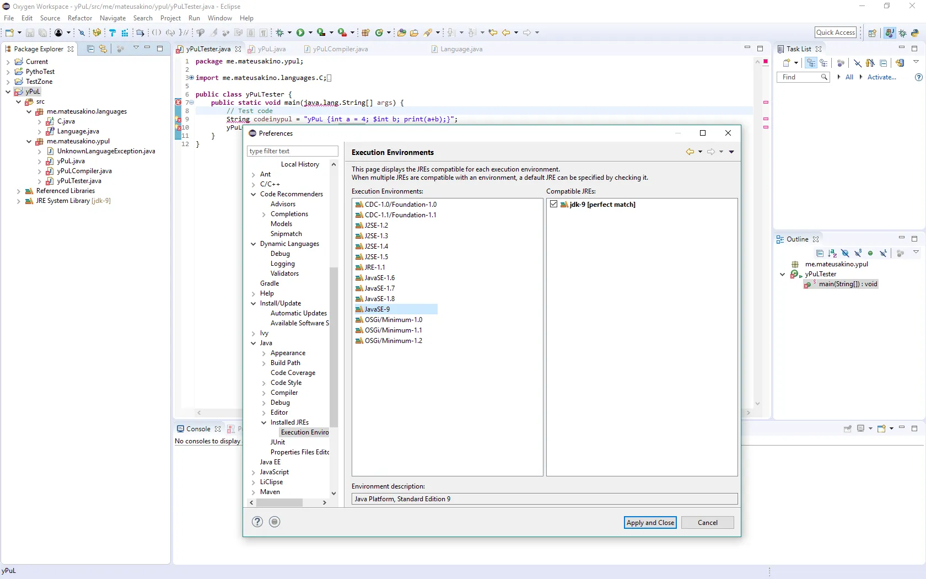Viewport: 926px width, 579px height.
Task: Switch to the Debug perspective
Action: tap(903, 33)
